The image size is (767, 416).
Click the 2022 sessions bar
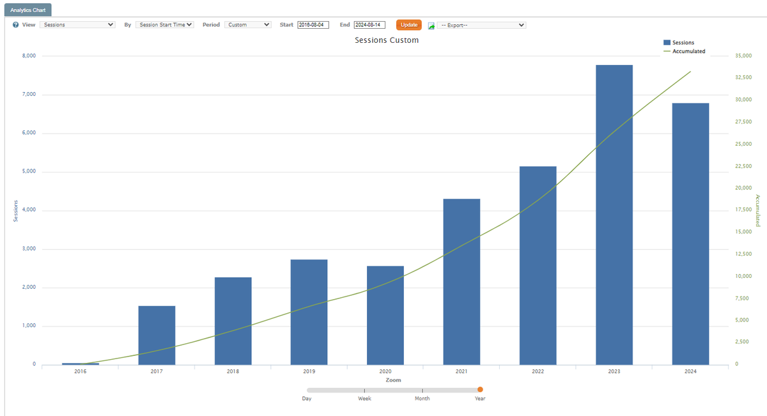click(538, 265)
